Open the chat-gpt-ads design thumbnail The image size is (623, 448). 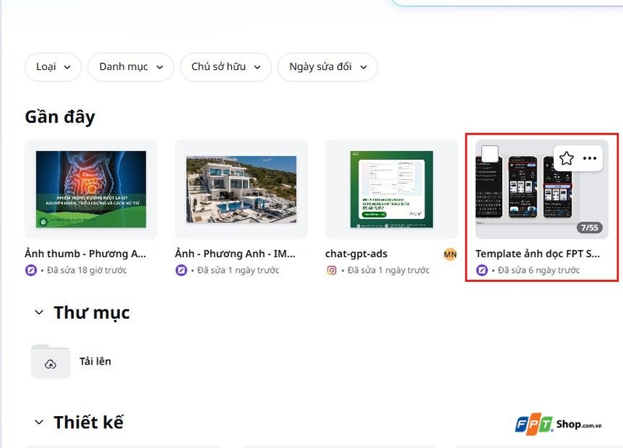392,189
